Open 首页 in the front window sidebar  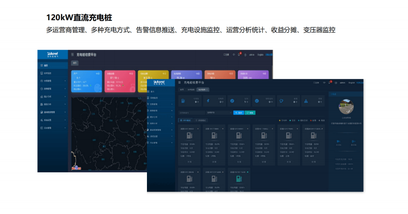click(x=161, y=92)
